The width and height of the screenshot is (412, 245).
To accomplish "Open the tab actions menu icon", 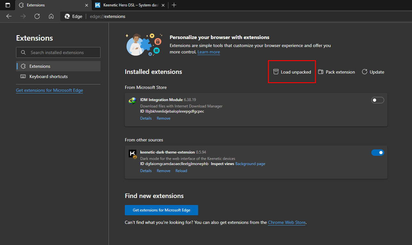I will pyautogui.click(x=8, y=5).
